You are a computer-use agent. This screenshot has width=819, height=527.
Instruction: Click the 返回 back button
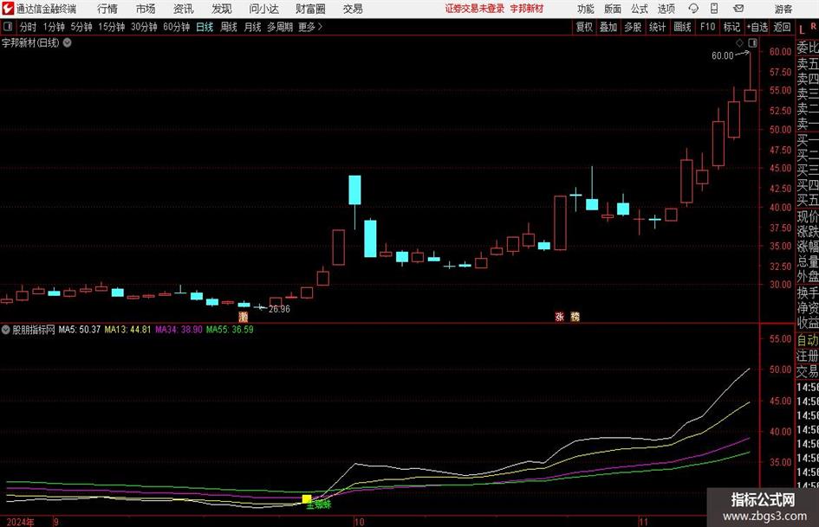tap(782, 27)
